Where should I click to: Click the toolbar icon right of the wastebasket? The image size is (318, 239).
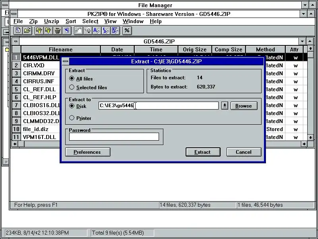tap(67, 31)
